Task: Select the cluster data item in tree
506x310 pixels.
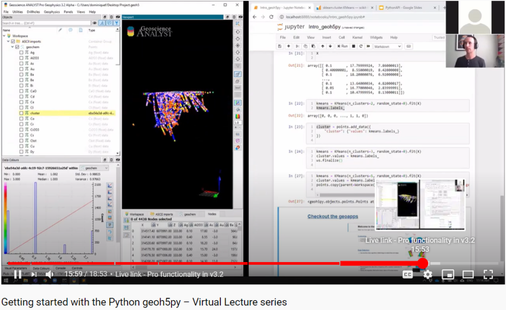Action: (x=35, y=113)
